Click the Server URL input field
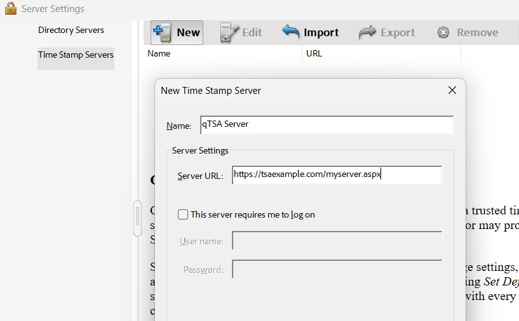This screenshot has width=519, height=321. tap(337, 175)
